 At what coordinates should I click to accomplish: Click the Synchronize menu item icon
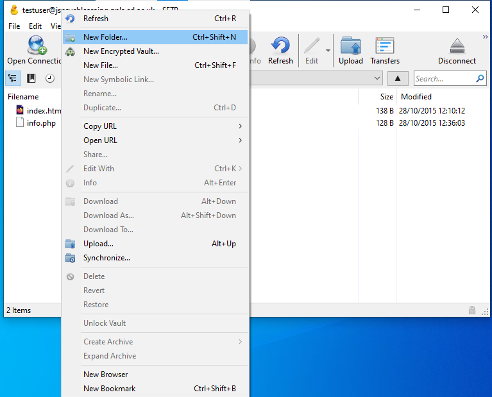pos(70,258)
